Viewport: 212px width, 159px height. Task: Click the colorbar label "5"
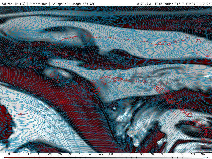pyautogui.click(x=19, y=154)
